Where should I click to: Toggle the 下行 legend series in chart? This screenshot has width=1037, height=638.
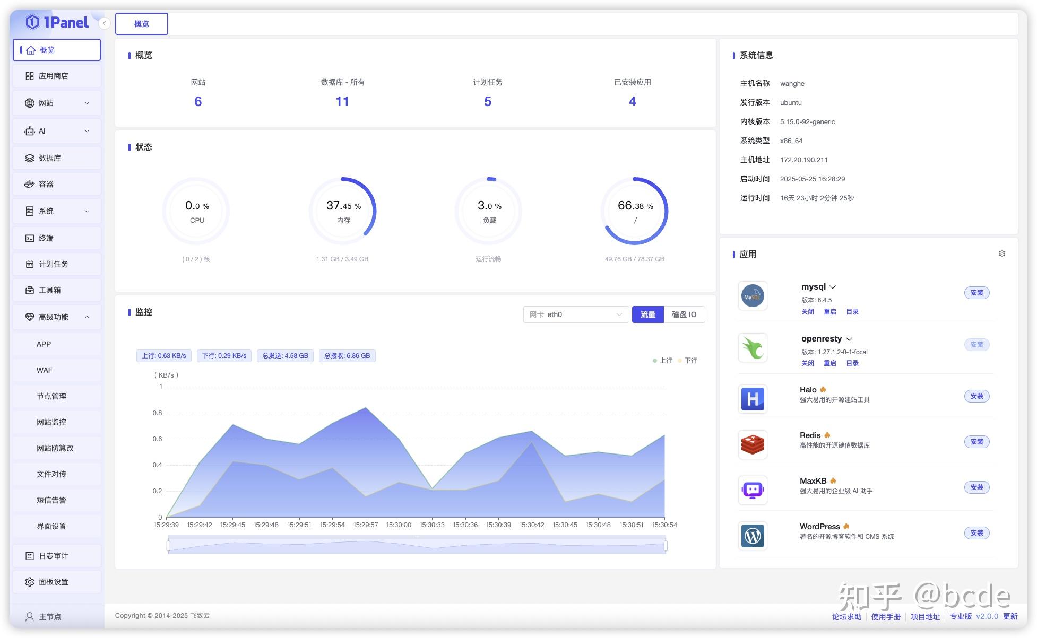pyautogui.click(x=687, y=361)
